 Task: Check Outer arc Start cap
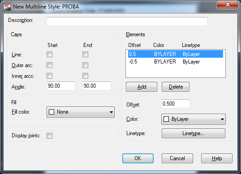pos(49,65)
